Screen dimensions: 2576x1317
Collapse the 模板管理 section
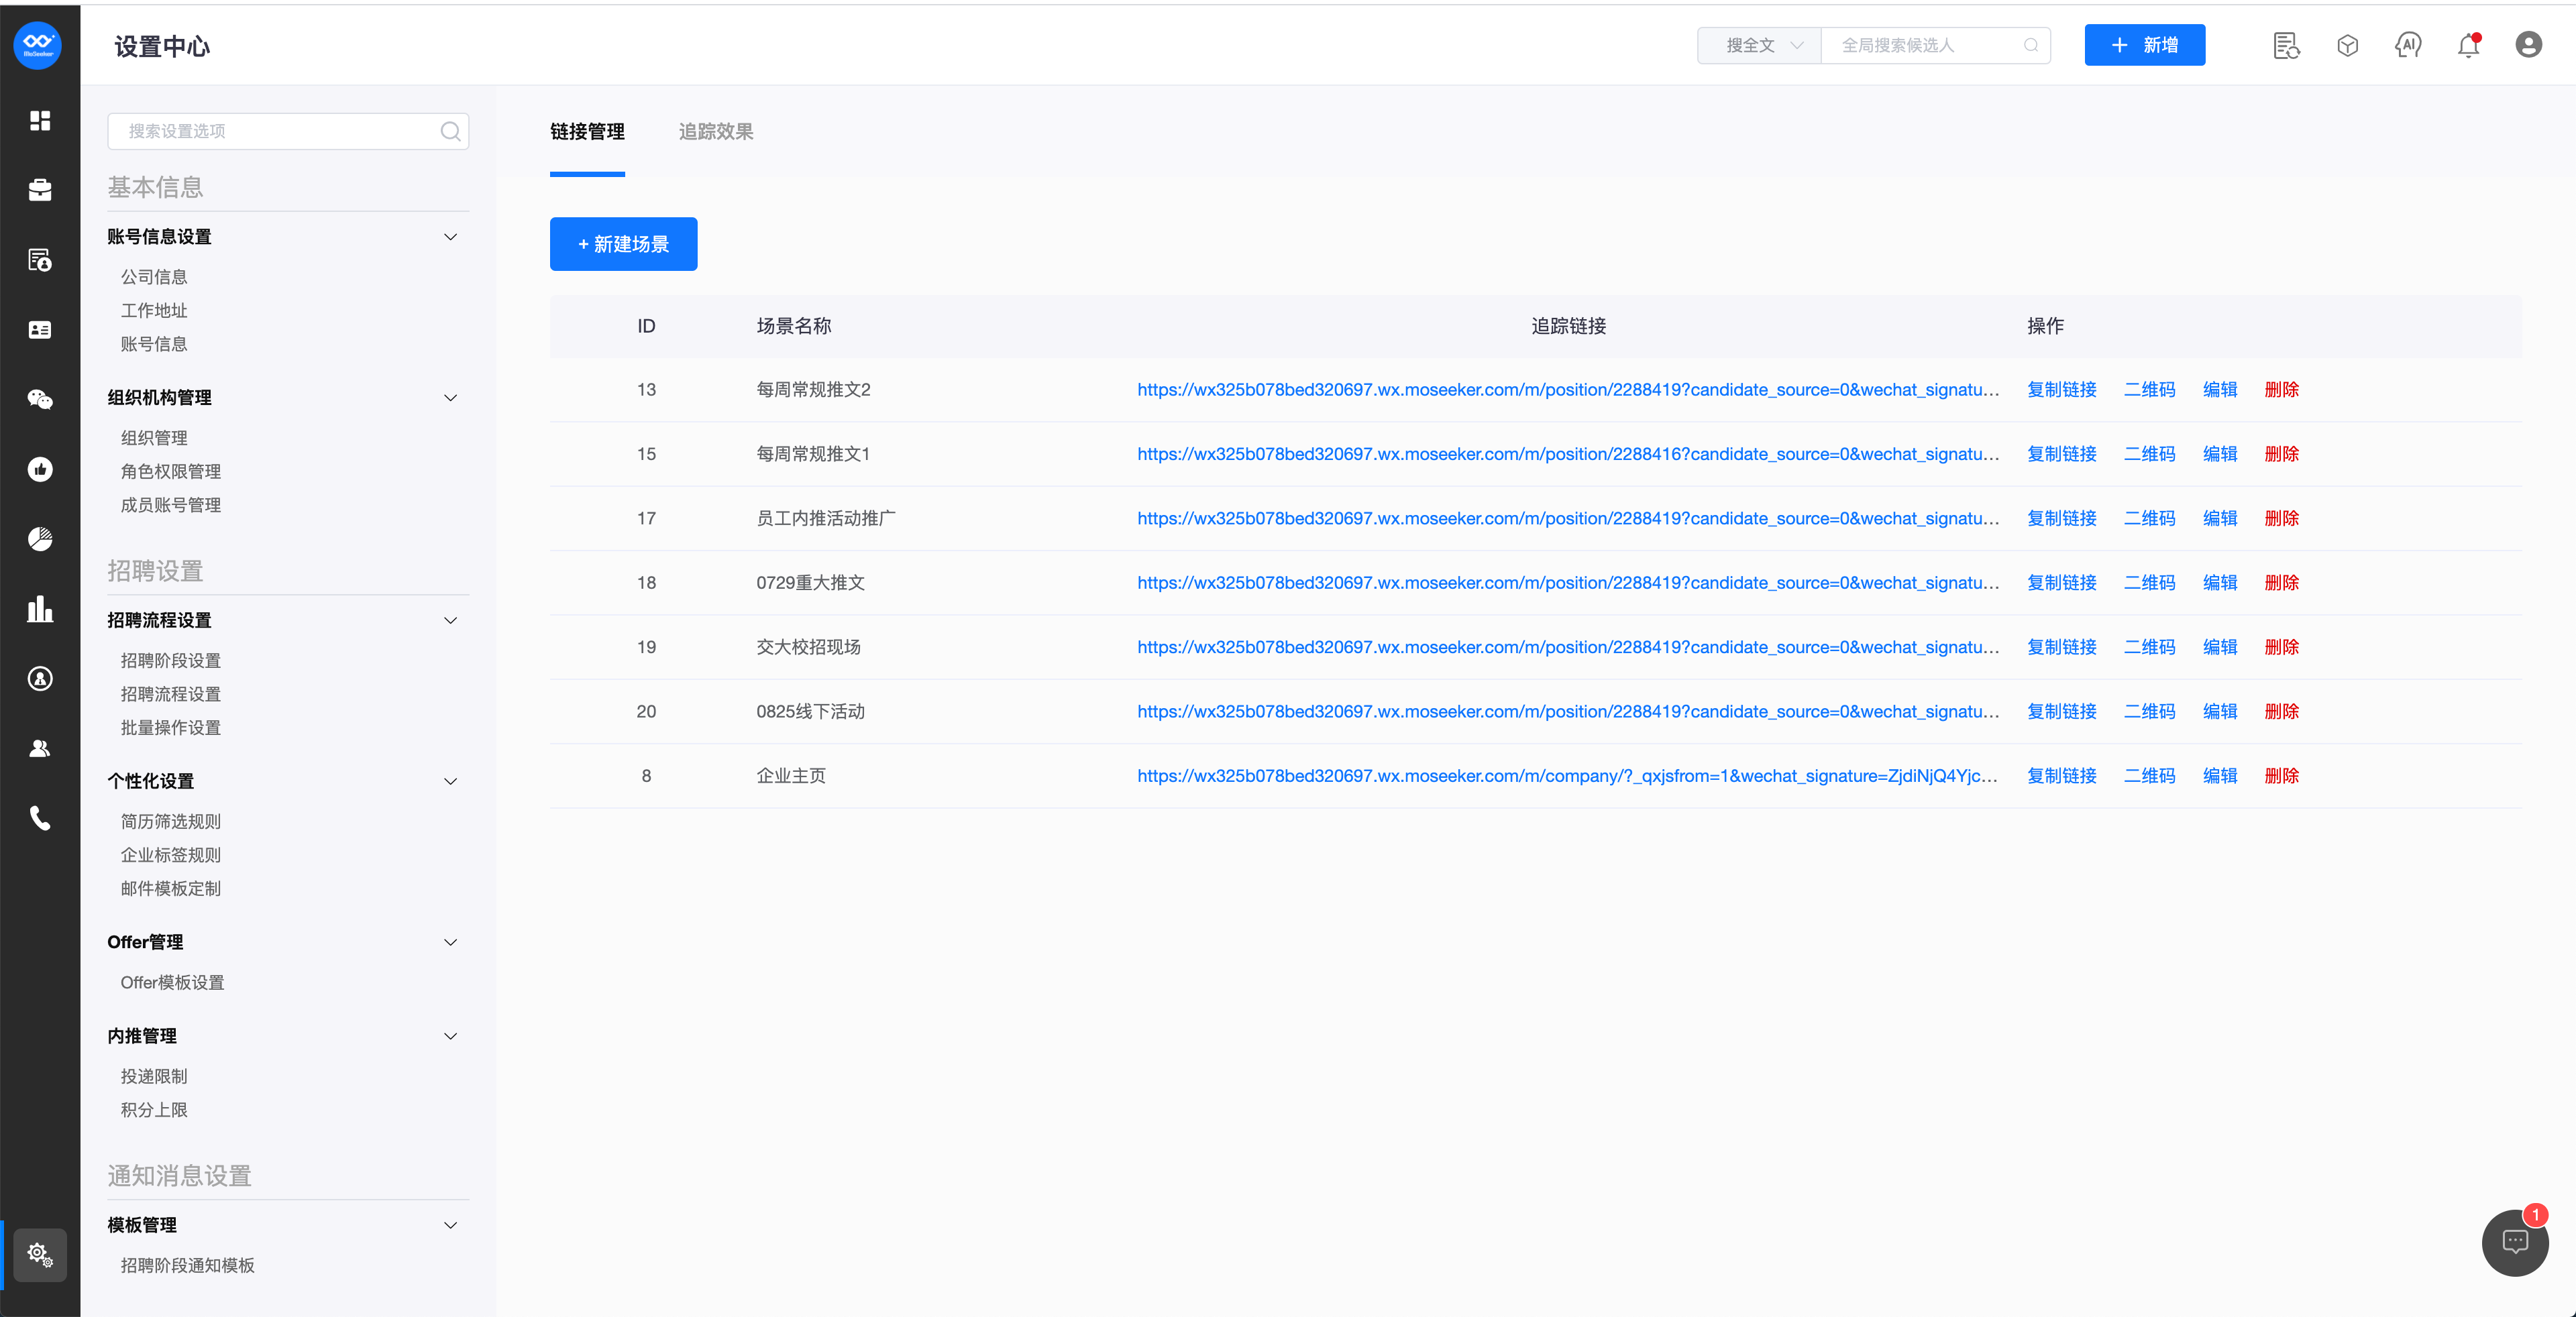click(x=450, y=1225)
